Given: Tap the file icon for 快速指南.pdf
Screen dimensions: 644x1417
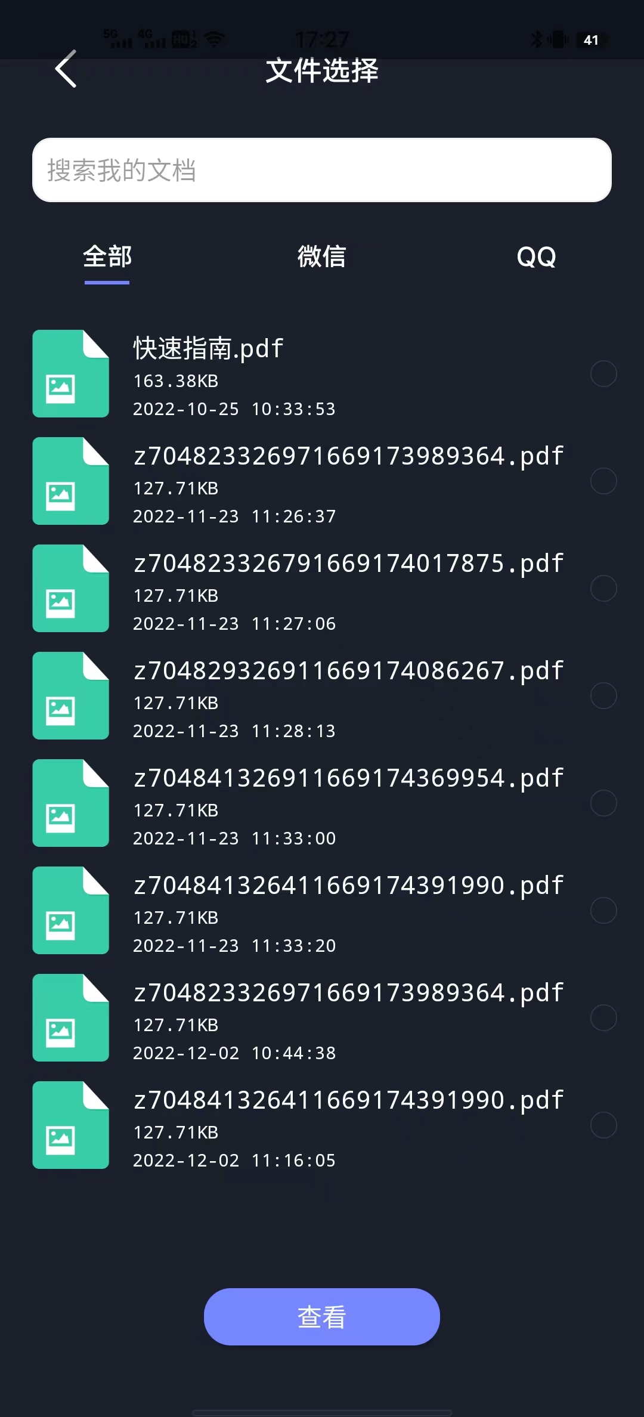Looking at the screenshot, I should click(x=70, y=373).
